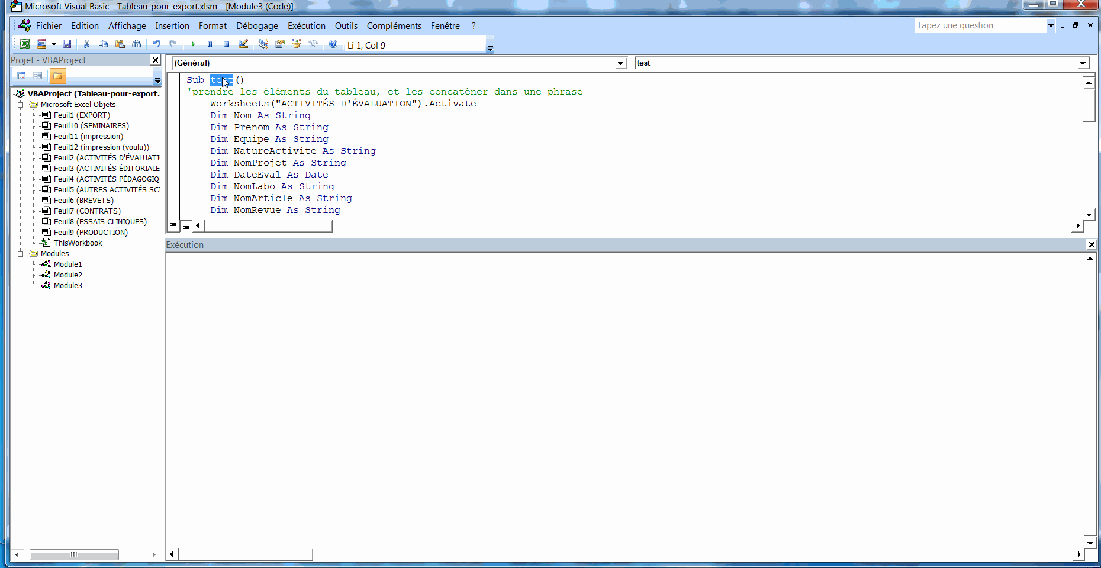Open the Fenêtre menu

(445, 26)
